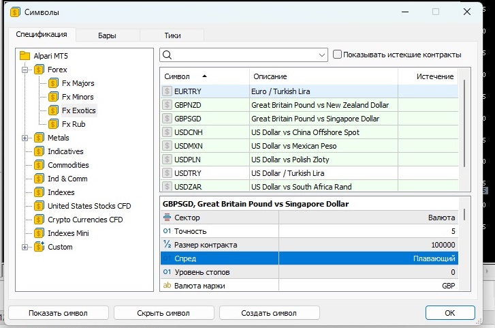495x328 pixels.
Task: Click the EURTRY symbol dollar icon
Action: [x=167, y=91]
